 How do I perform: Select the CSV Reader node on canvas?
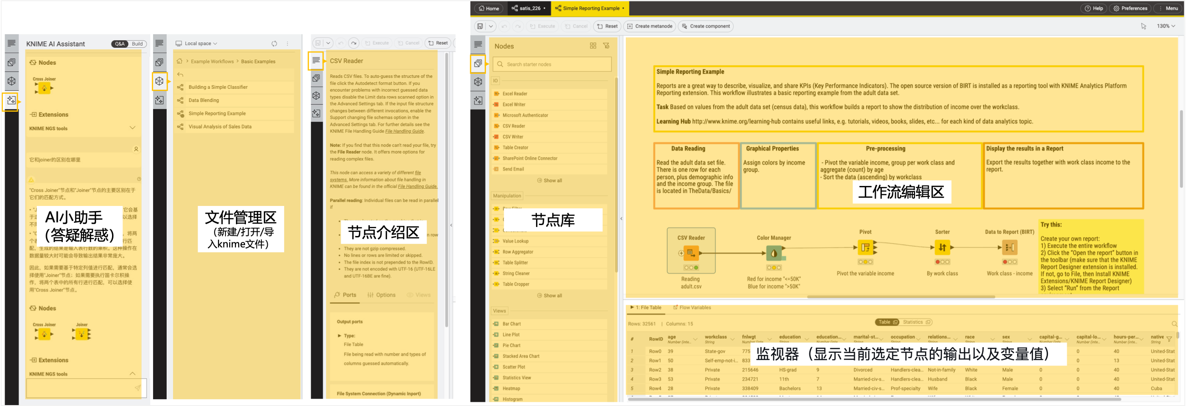691,253
